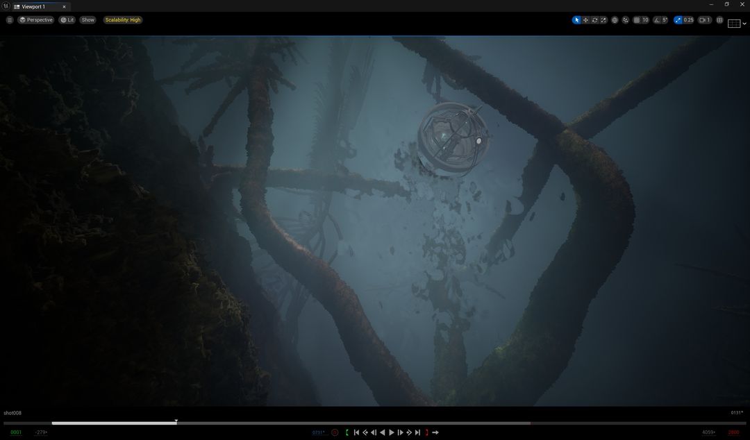750x440 pixels.
Task: Select the Move (translate) tool
Action: pyautogui.click(x=585, y=20)
